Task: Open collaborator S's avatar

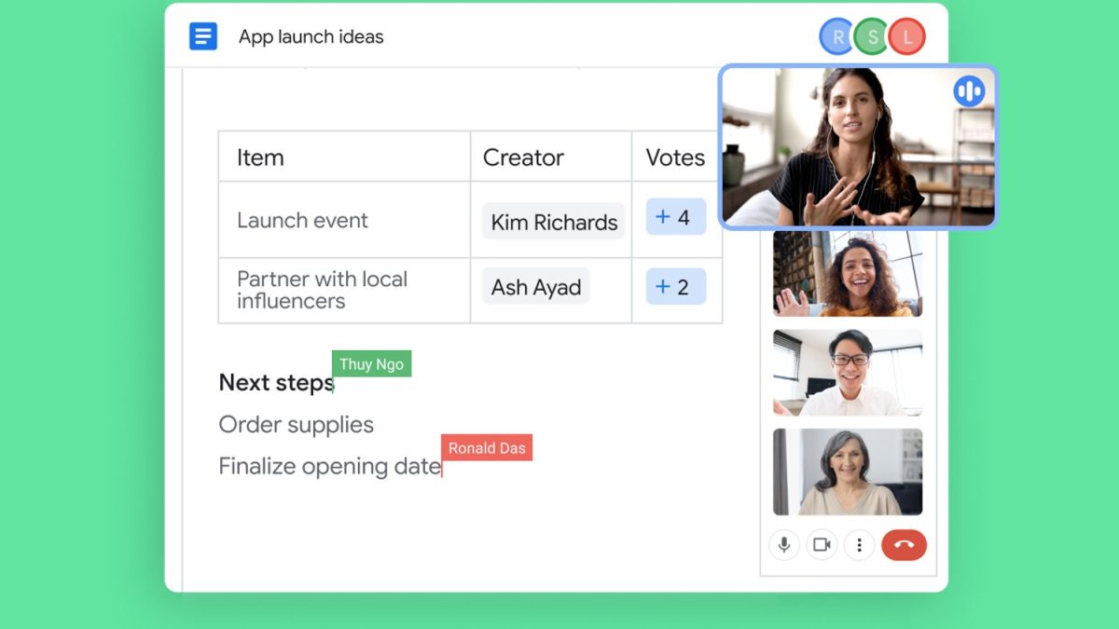Action: (872, 36)
